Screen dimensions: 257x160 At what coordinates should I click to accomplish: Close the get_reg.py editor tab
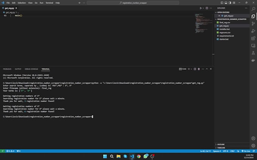[16, 8]
